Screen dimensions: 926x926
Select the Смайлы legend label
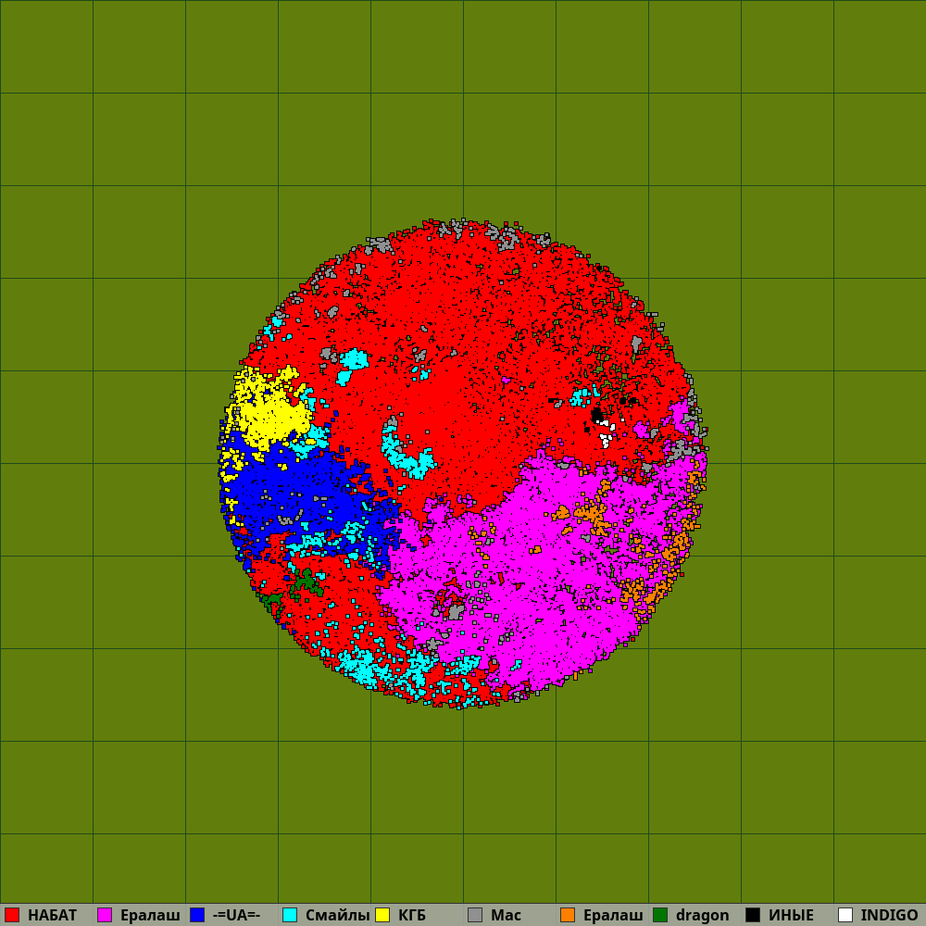click(x=337, y=916)
